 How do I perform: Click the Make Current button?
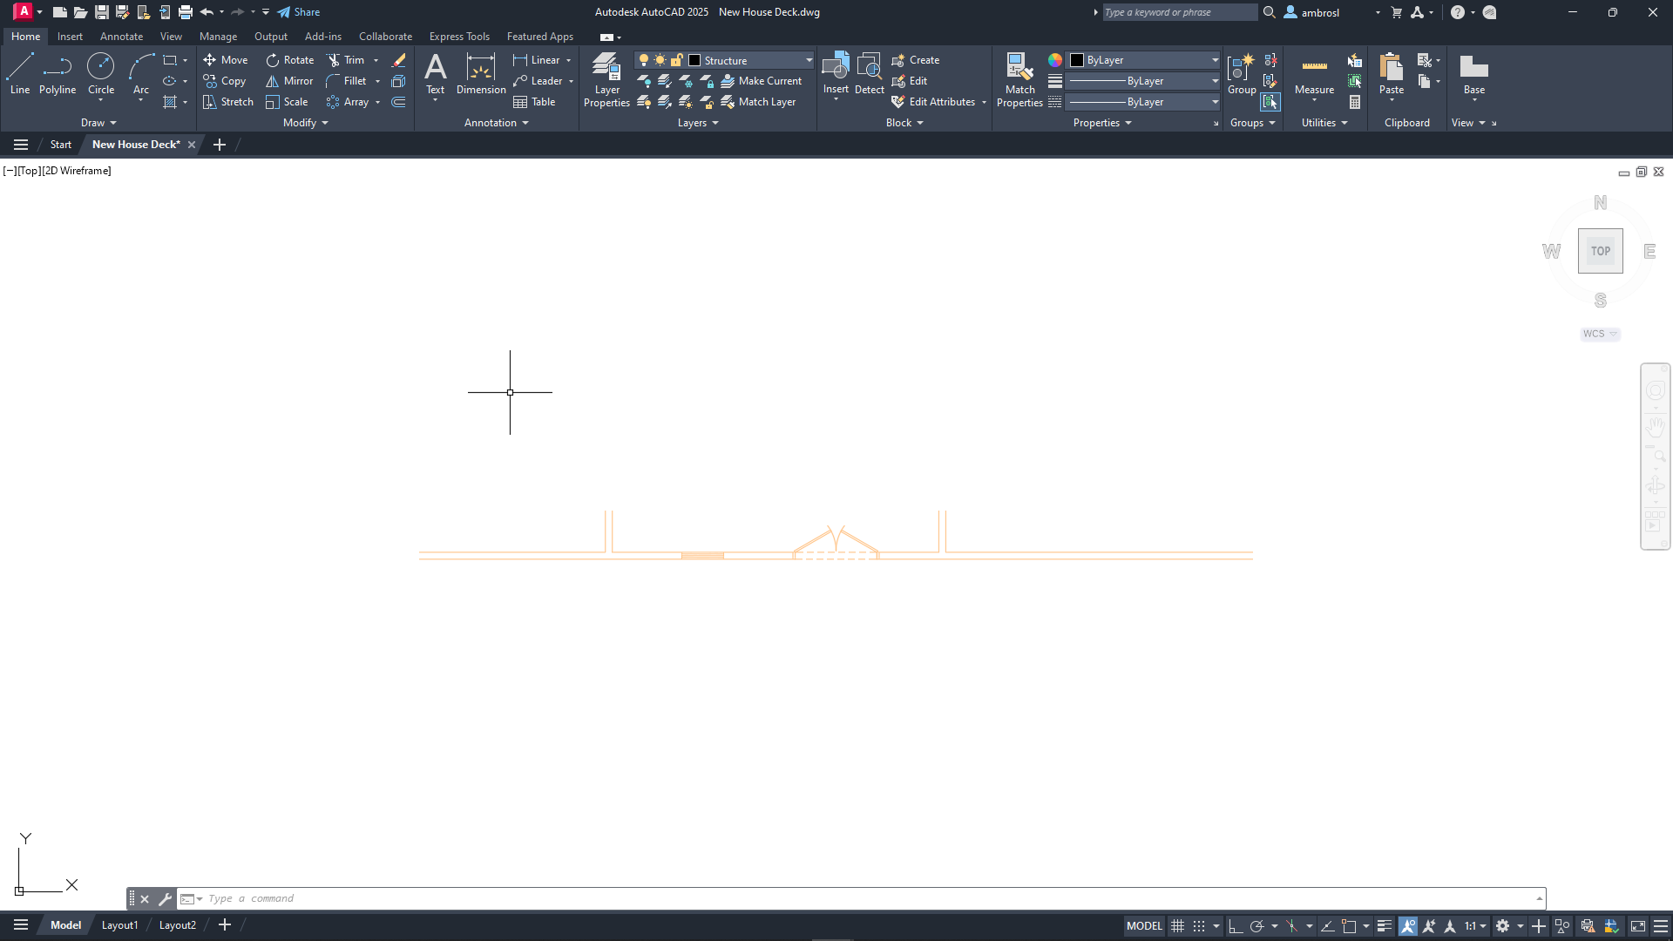tap(762, 81)
